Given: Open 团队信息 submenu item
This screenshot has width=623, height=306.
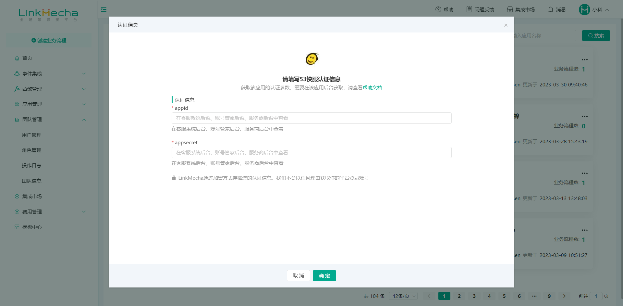Looking at the screenshot, I should click(32, 181).
